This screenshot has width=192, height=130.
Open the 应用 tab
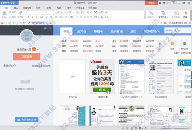[x=133, y=32]
